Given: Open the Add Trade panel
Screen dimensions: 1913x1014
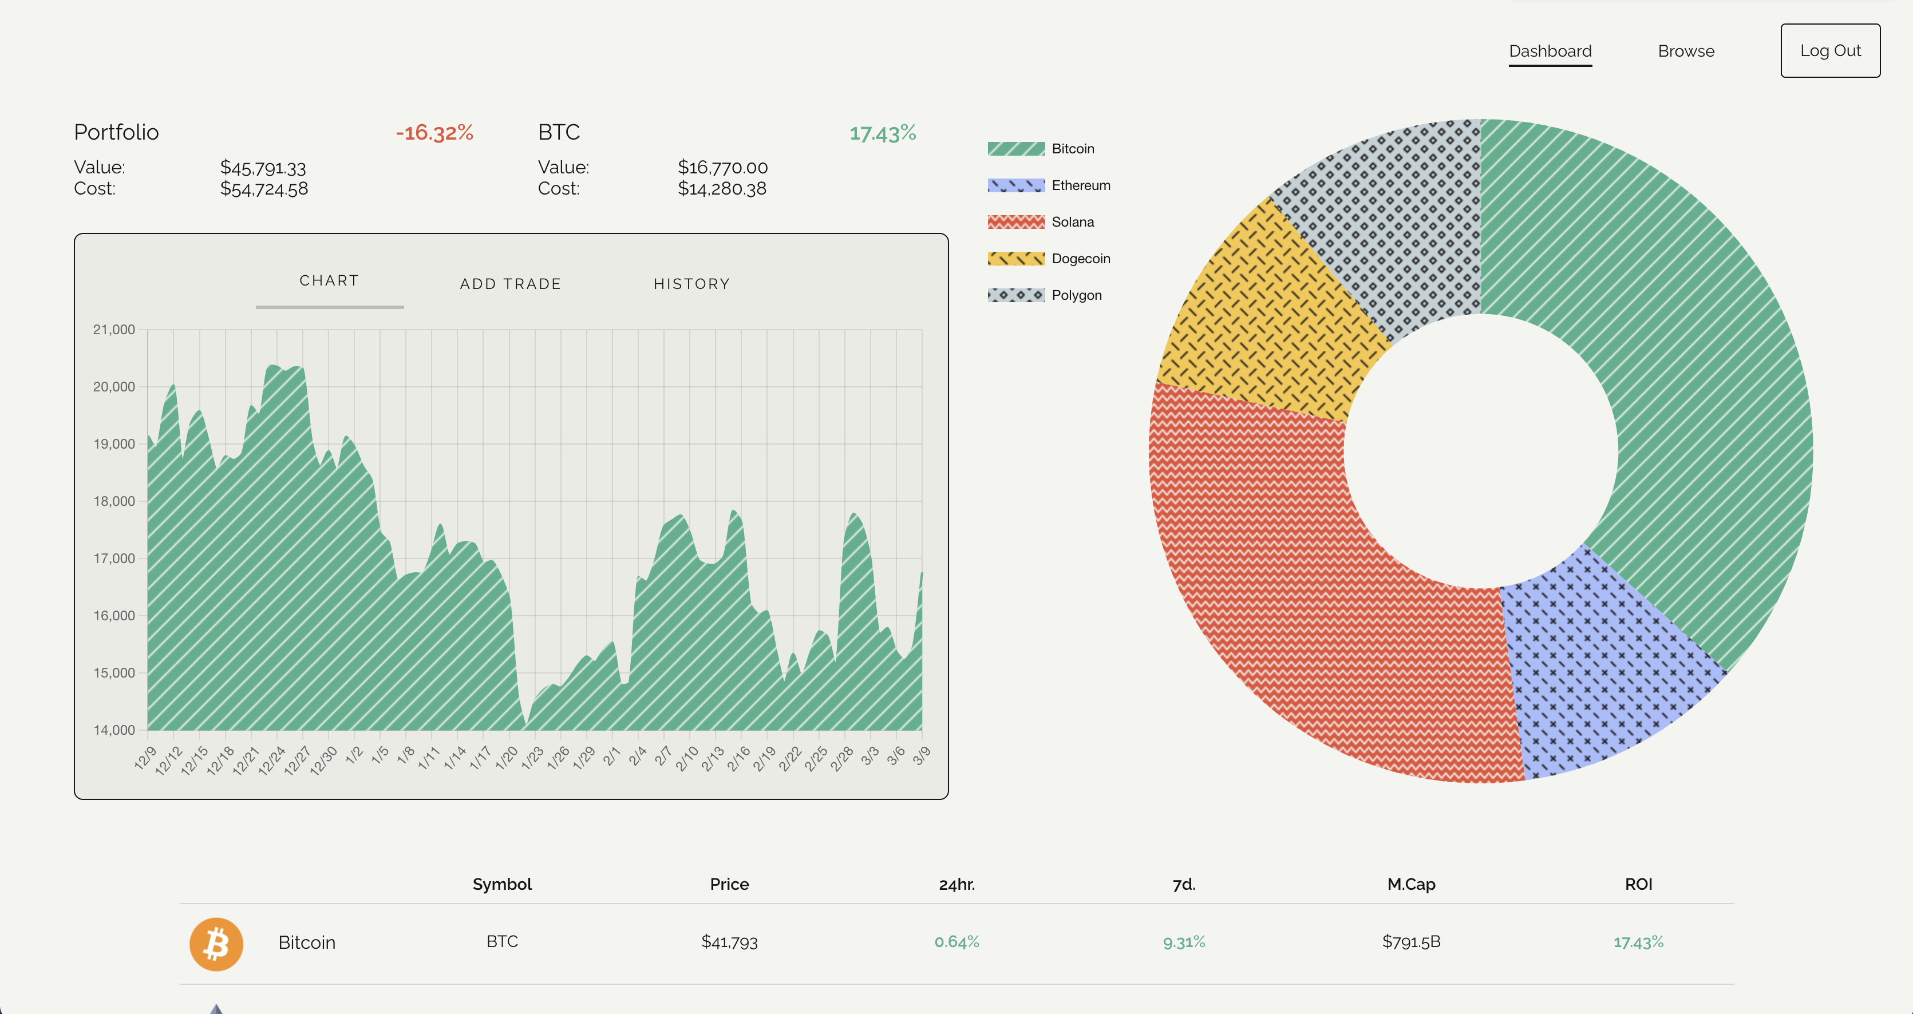Looking at the screenshot, I should click(x=510, y=283).
